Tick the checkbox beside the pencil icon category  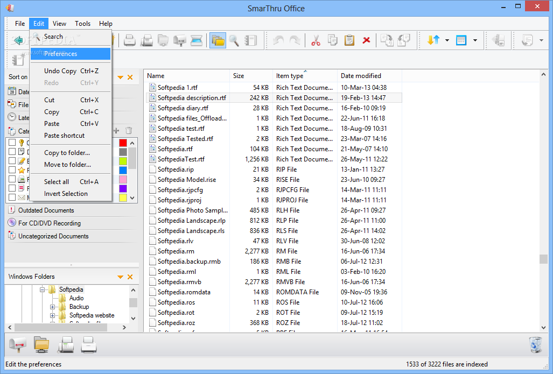[x=12, y=161]
